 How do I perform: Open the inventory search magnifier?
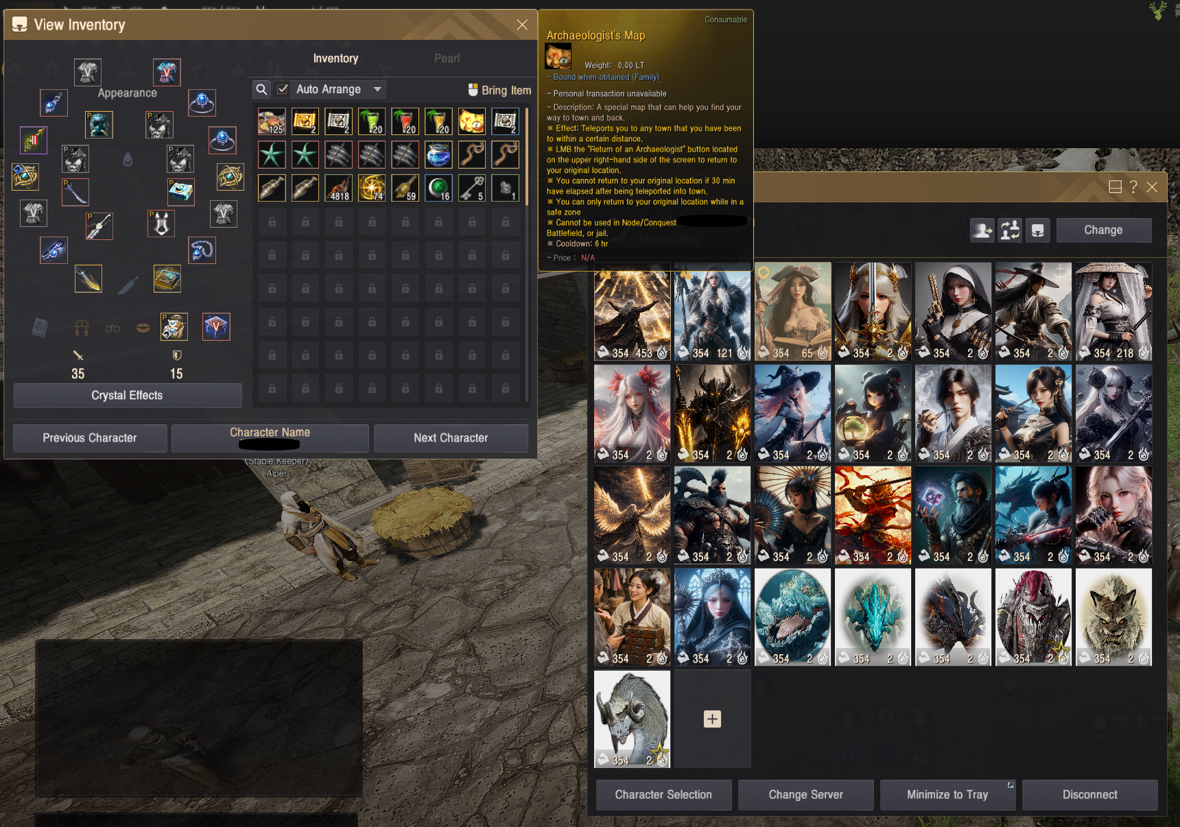click(261, 89)
